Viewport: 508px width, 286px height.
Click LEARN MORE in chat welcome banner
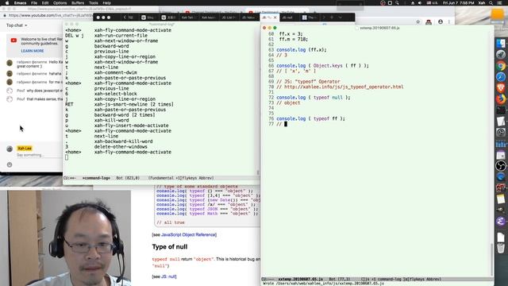[33, 51]
